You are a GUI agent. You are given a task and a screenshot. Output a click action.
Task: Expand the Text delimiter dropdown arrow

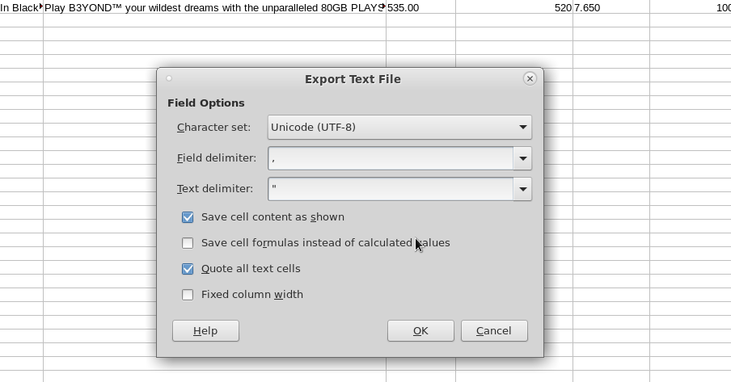pos(522,189)
